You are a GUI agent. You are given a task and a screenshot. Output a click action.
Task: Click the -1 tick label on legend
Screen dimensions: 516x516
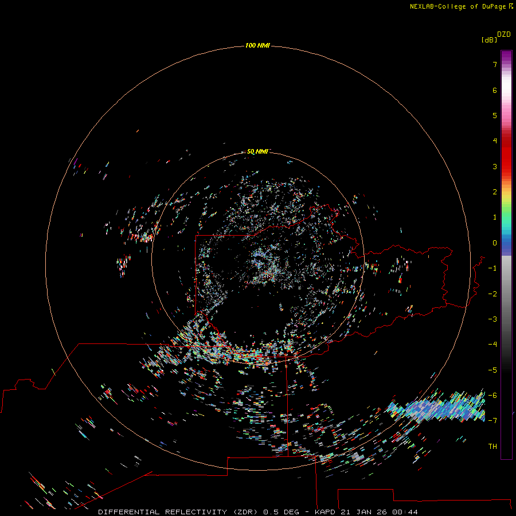click(x=492, y=268)
